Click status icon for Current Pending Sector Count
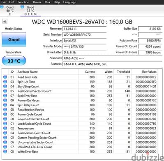This screenshot has width=164, height=161. 5,138
